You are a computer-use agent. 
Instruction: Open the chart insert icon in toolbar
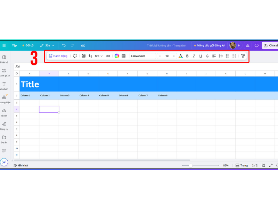[84, 56]
